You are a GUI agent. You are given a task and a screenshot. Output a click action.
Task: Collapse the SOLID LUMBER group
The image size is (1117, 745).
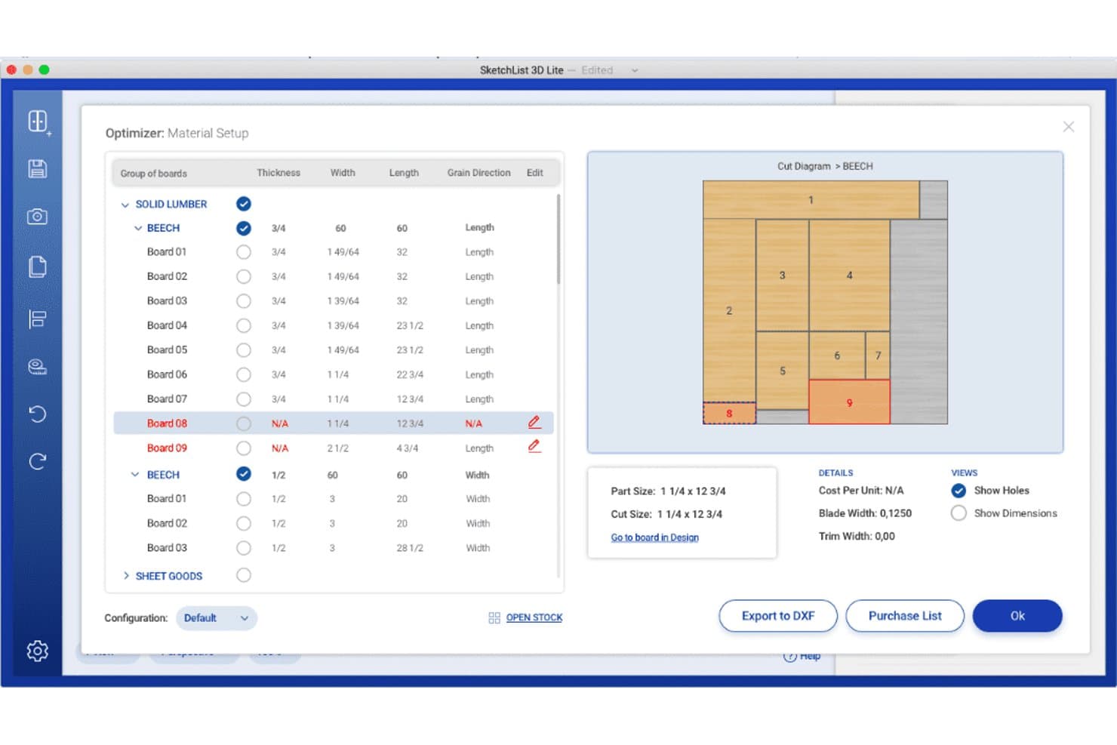click(x=125, y=205)
